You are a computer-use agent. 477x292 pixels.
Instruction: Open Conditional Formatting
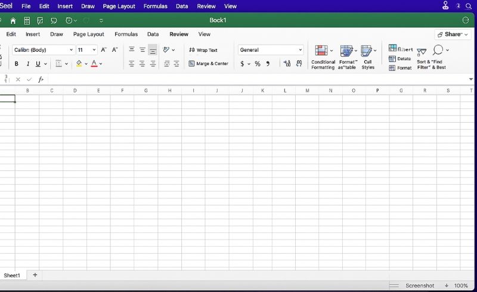[x=323, y=57]
